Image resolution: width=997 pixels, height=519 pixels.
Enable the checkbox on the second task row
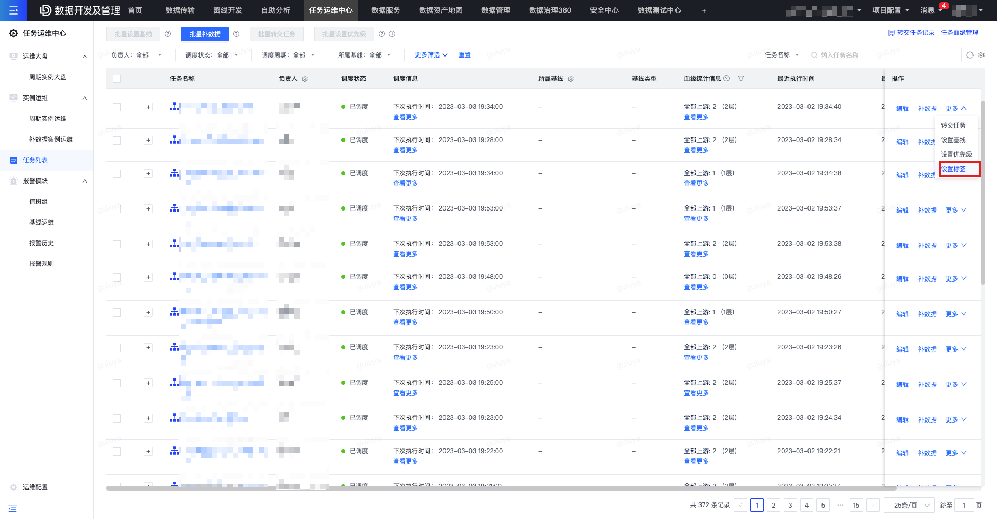tap(117, 140)
